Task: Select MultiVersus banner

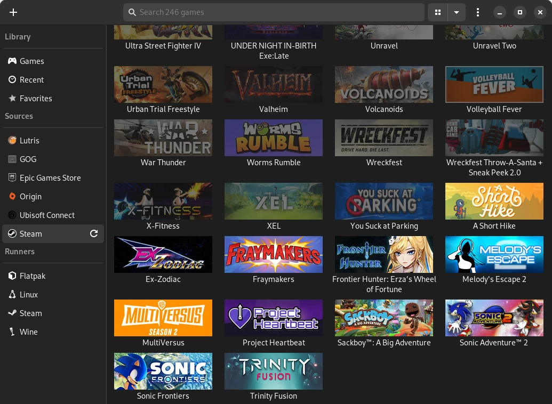Action: coord(163,318)
